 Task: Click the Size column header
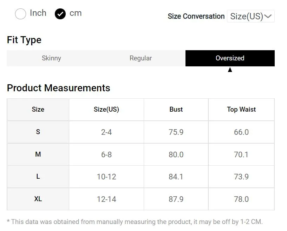[x=38, y=110]
